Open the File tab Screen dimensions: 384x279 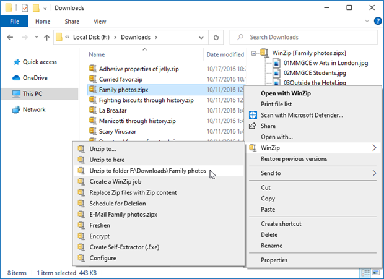(14, 21)
